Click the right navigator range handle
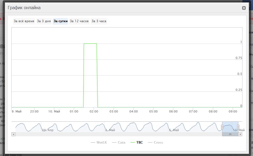Screen dimensions: 253x156 click(x=238, y=127)
